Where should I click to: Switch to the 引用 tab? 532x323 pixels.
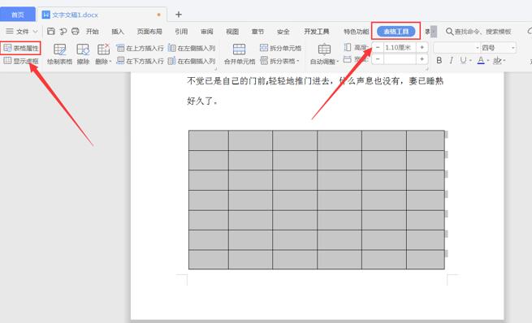click(181, 32)
